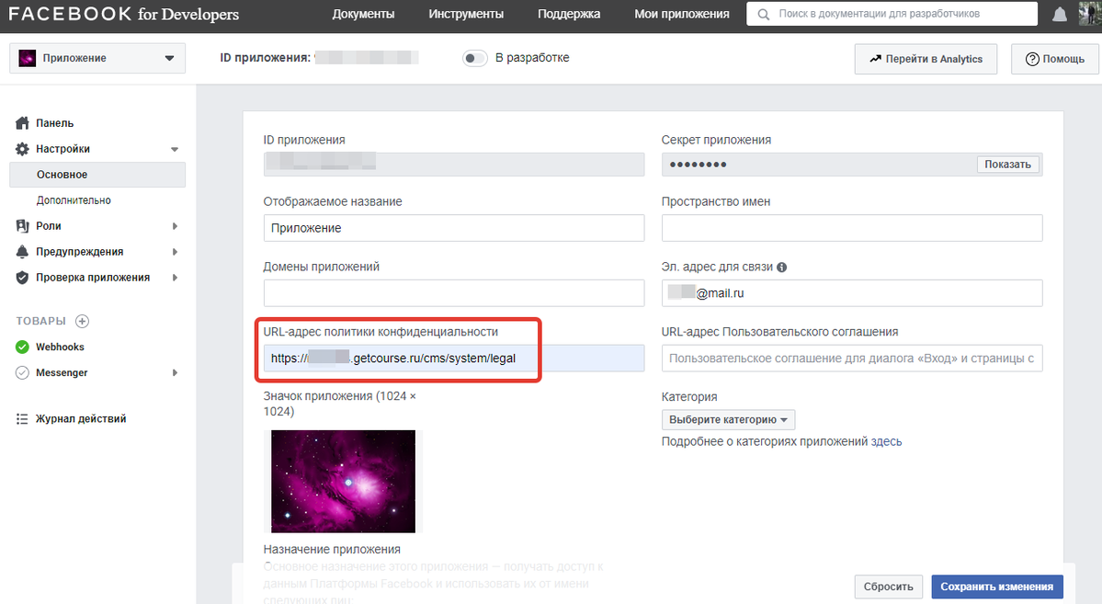1102x604 pixels.
Task: Click the Проверка приложения shield icon
Action: tap(22, 278)
